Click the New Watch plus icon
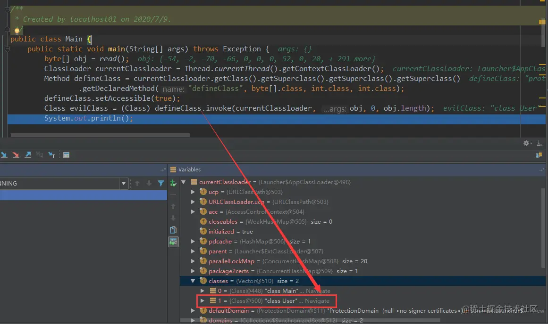The height and width of the screenshot is (324, 548). tap(173, 183)
